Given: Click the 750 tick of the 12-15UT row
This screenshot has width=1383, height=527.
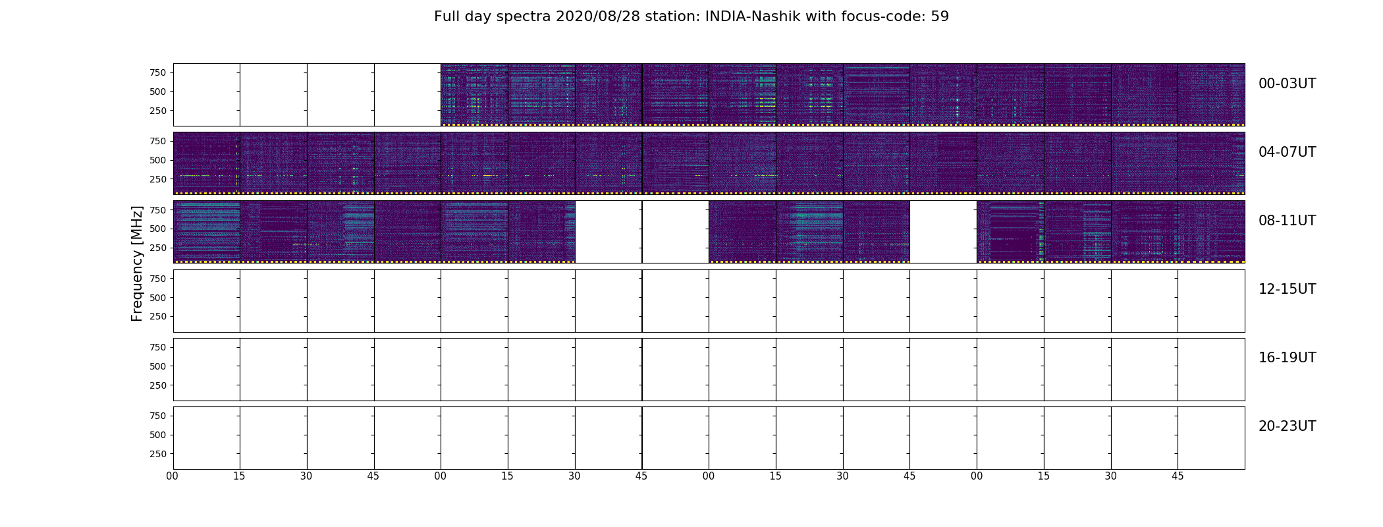Looking at the screenshot, I should [158, 279].
